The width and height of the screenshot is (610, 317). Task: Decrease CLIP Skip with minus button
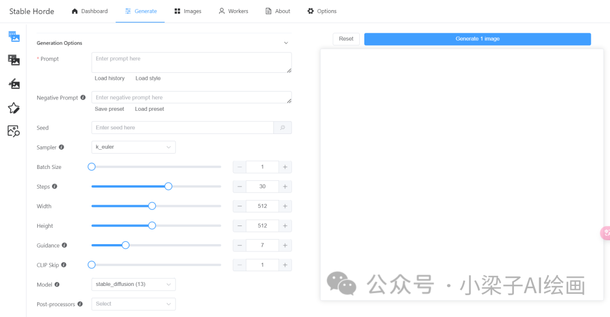coord(239,265)
